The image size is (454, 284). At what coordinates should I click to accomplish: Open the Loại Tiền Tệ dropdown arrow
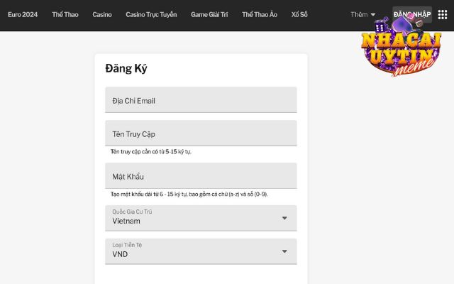pyautogui.click(x=284, y=251)
